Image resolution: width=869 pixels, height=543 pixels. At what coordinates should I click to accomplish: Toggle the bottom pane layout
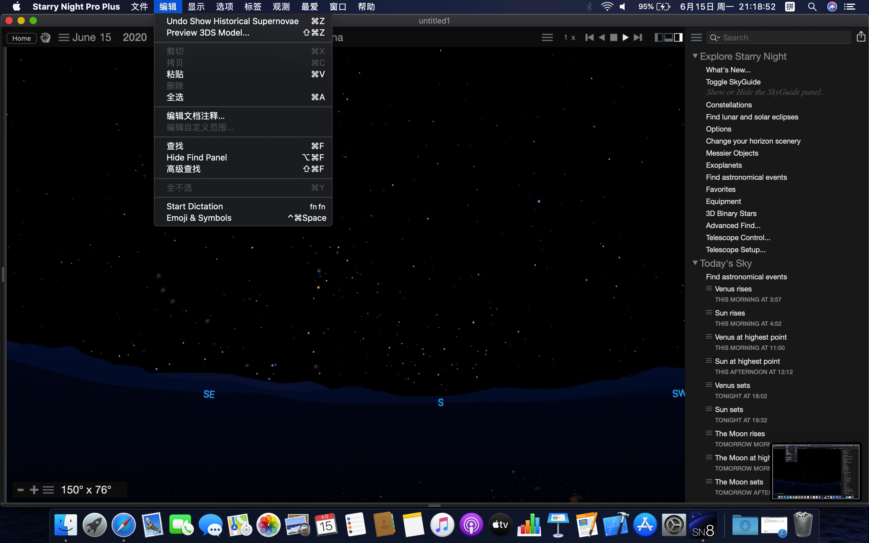(x=669, y=37)
